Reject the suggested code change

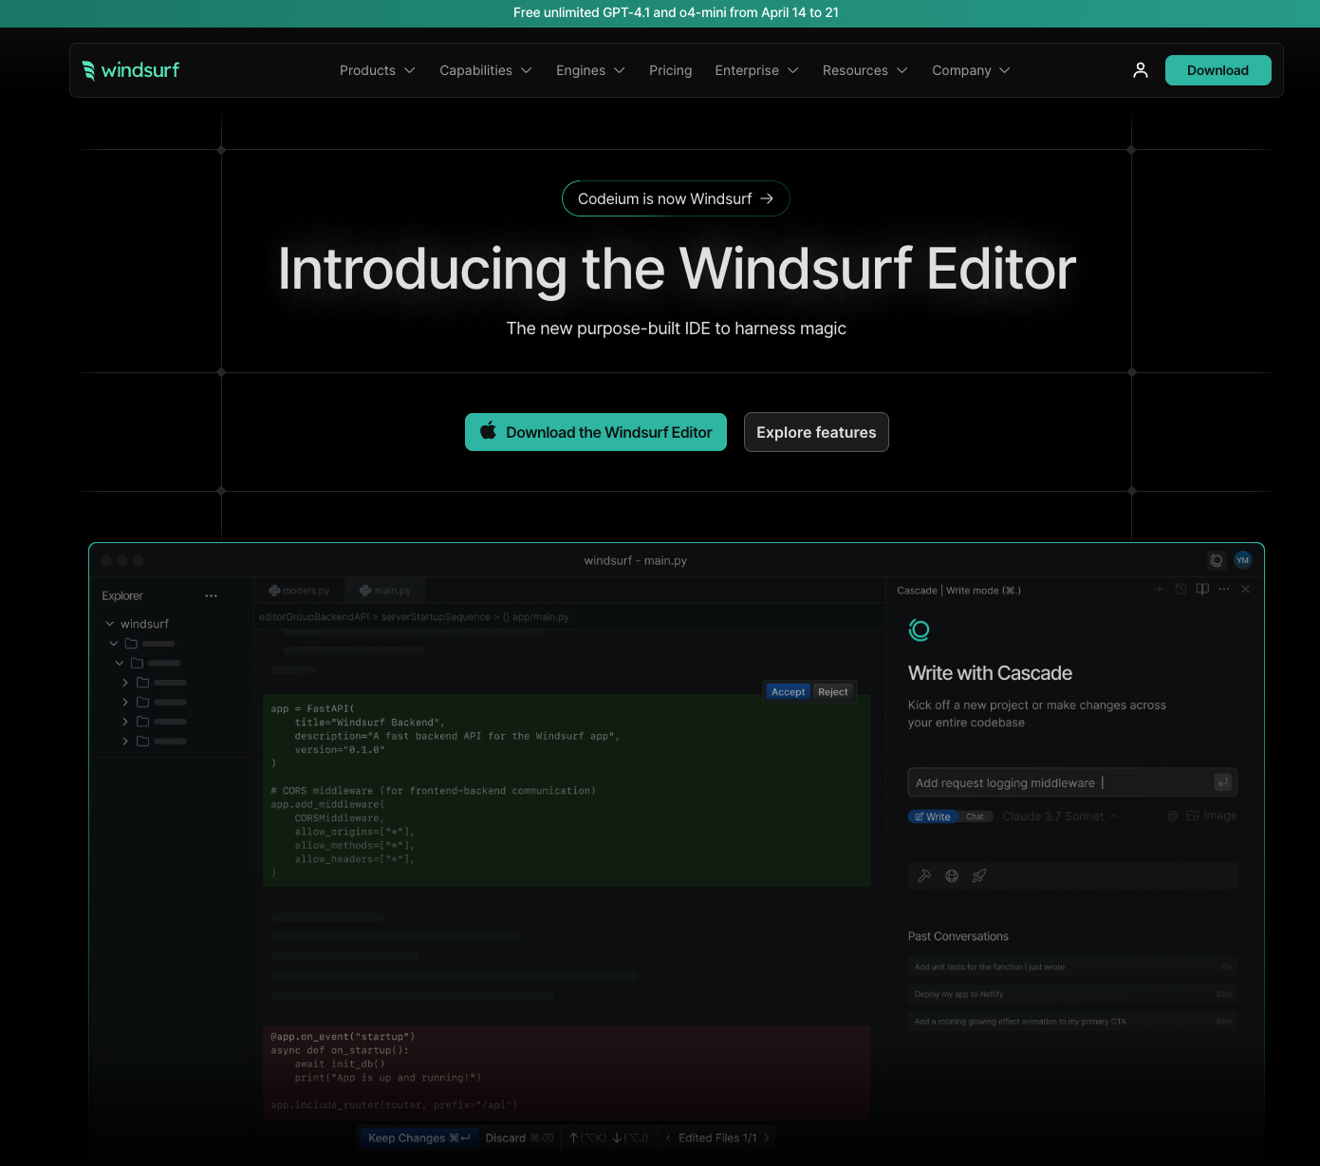832,692
